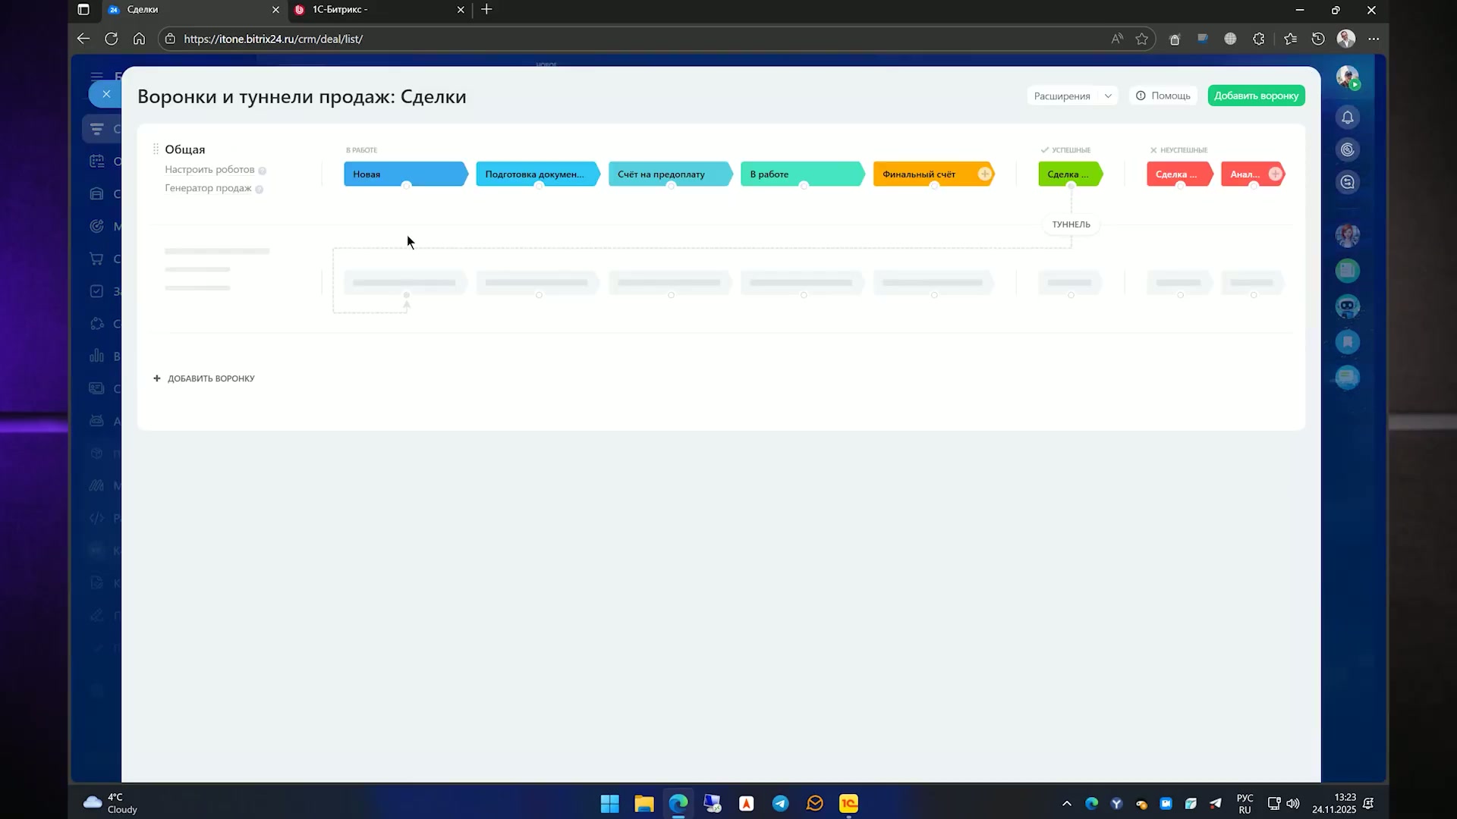This screenshot has width=1457, height=819.
Task: Open the Помощь help button
Action: coord(1163,96)
